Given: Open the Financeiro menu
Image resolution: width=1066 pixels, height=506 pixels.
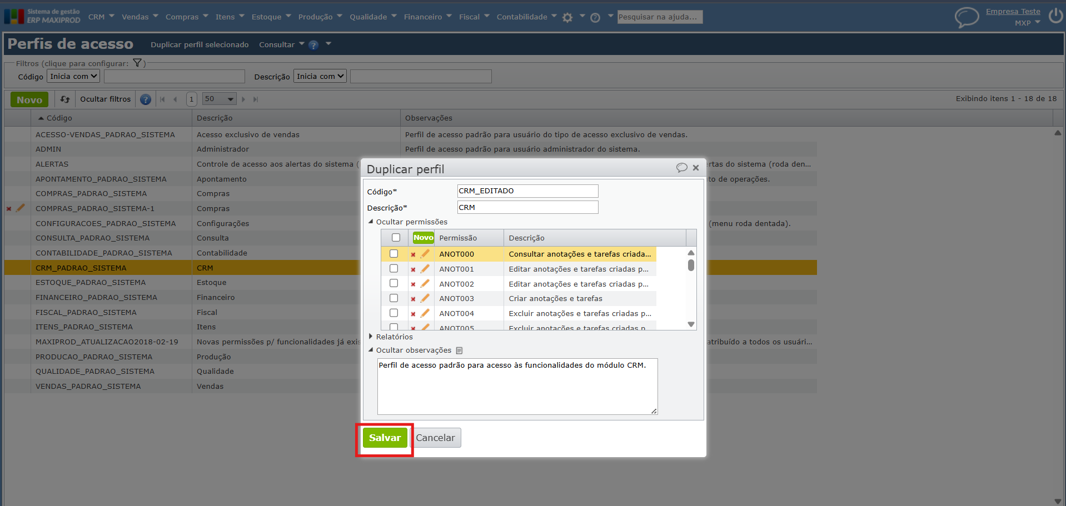Looking at the screenshot, I should 428,17.
